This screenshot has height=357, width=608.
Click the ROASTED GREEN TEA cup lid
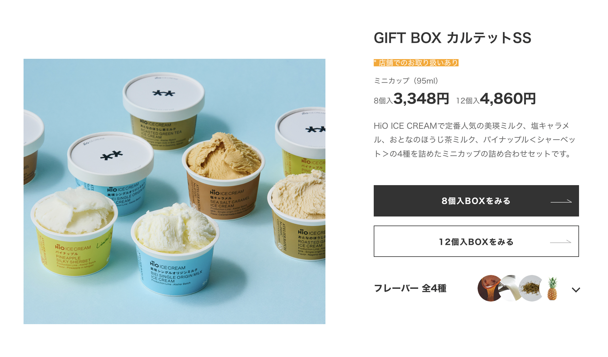(164, 93)
